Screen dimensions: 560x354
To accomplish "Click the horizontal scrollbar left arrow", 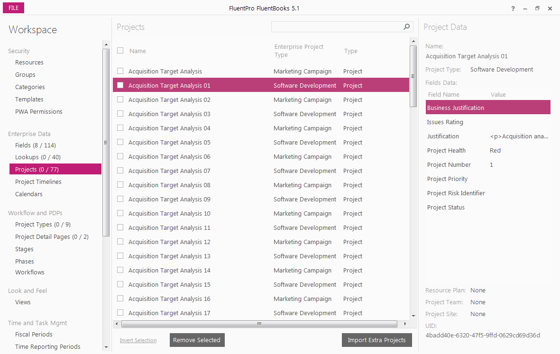I will [117, 324].
